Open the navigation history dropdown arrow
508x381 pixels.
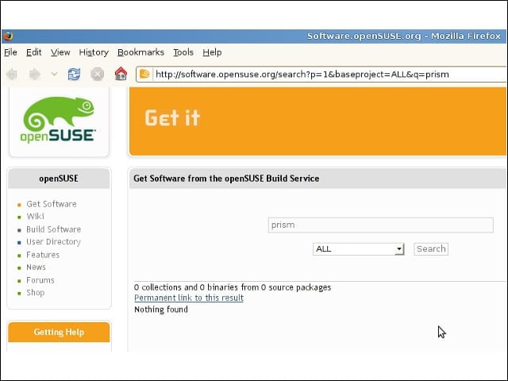point(54,74)
